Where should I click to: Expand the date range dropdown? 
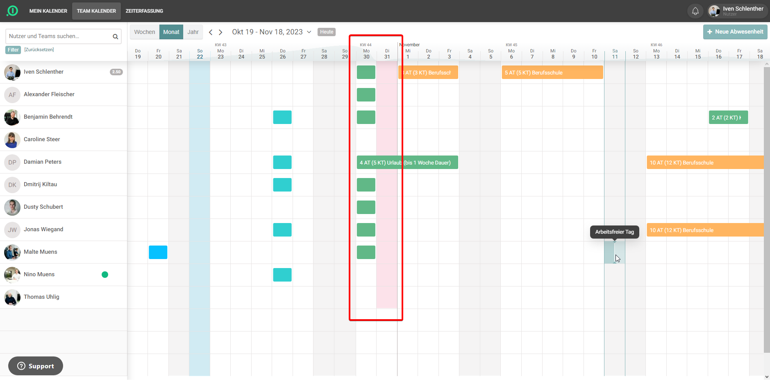(309, 32)
